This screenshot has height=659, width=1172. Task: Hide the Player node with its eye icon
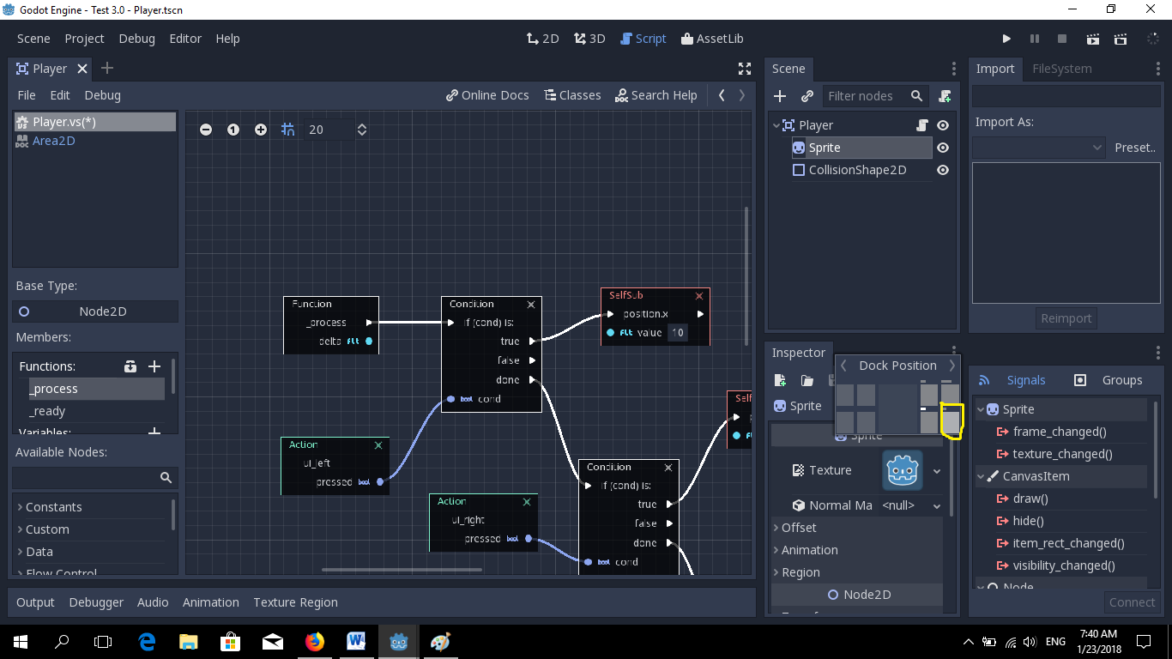(x=941, y=124)
